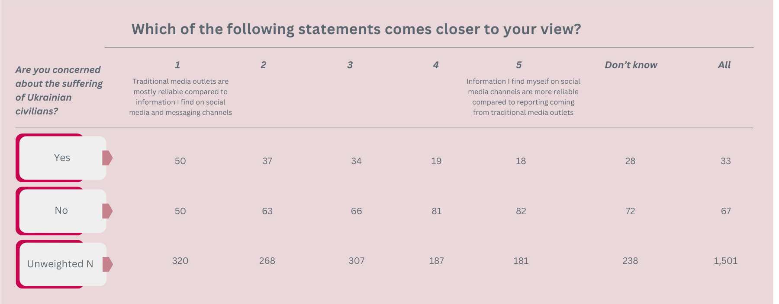Click the column 3 header
Screen dimensions: 779x304
click(350, 65)
